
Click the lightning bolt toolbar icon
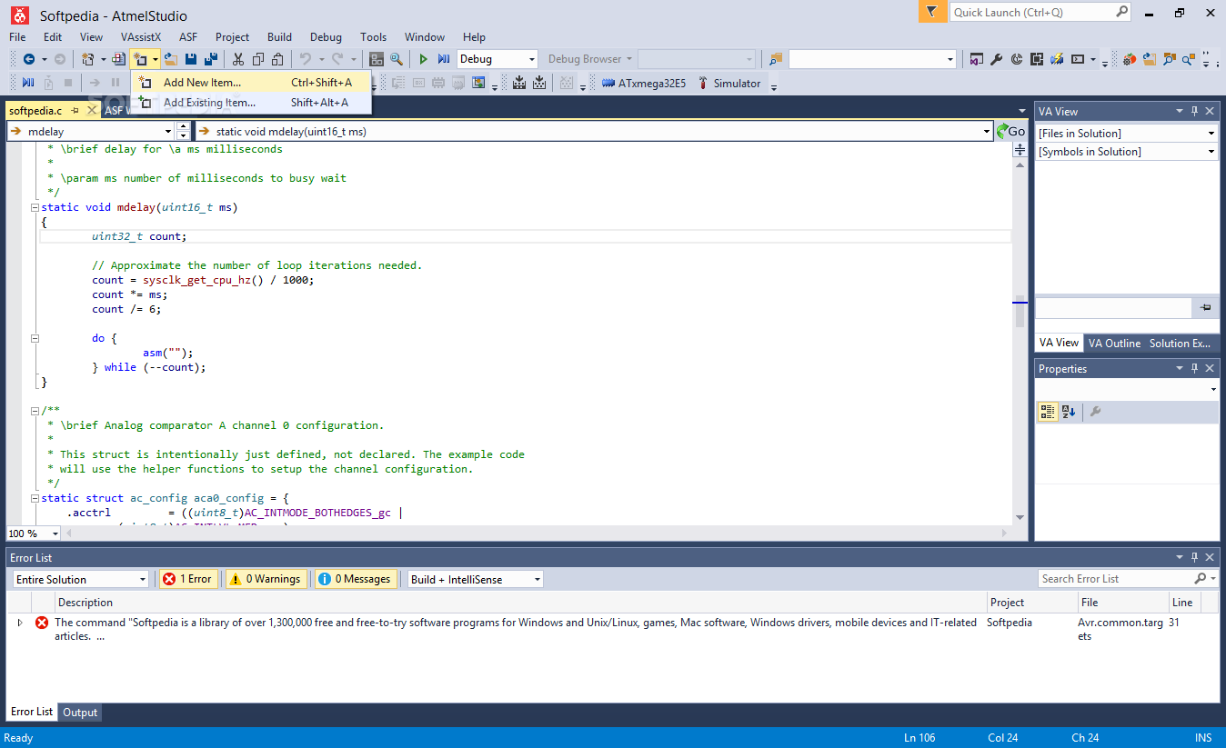point(1056,59)
